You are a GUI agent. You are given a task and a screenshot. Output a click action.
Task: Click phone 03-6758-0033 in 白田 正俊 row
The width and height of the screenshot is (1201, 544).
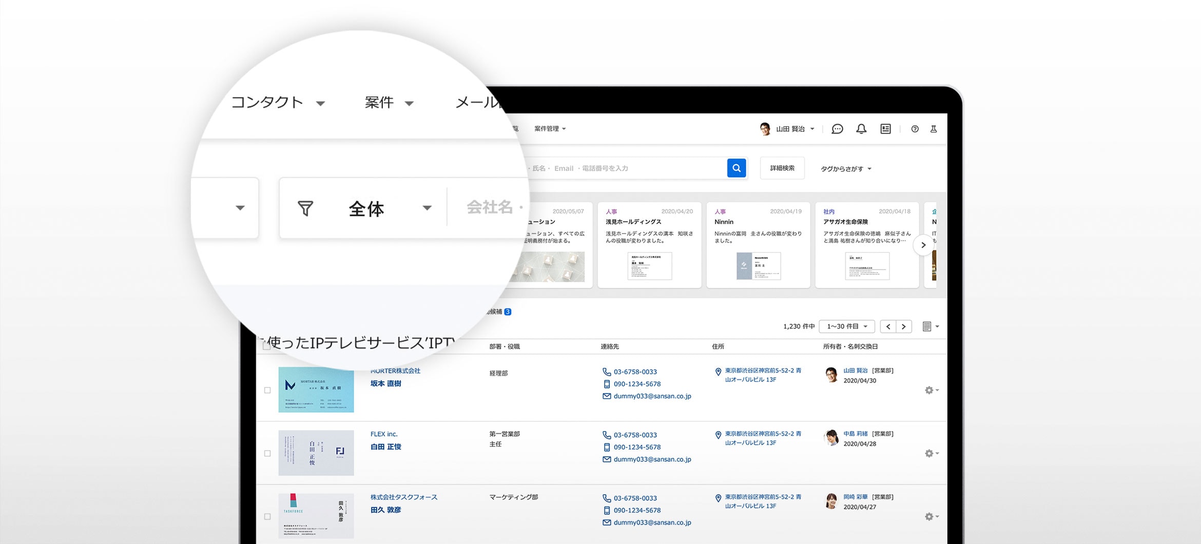(x=635, y=435)
